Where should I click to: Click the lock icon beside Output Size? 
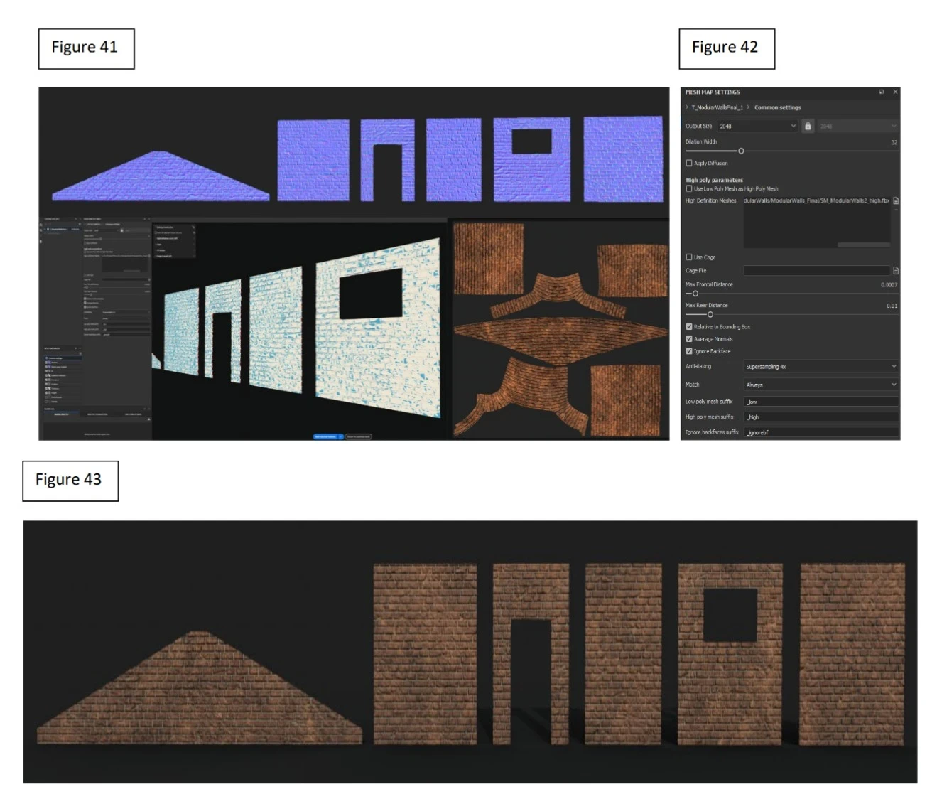(x=808, y=126)
